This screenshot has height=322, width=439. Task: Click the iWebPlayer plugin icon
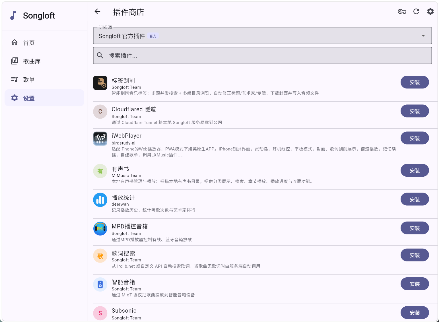click(100, 139)
